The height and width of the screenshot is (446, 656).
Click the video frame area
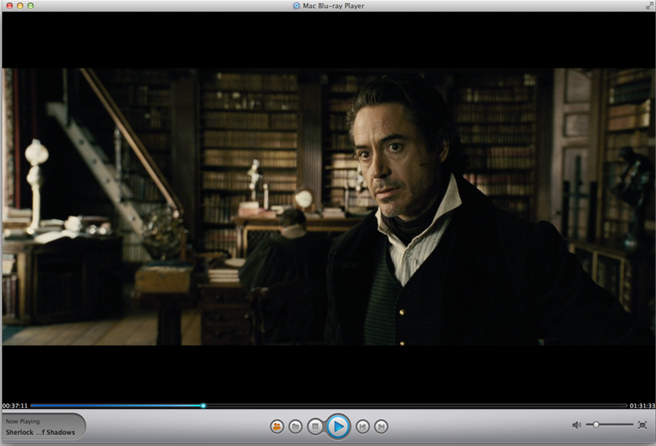pyautogui.click(x=328, y=207)
